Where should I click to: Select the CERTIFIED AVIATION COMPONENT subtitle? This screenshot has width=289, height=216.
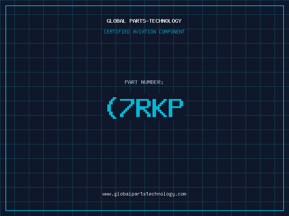coord(144,32)
